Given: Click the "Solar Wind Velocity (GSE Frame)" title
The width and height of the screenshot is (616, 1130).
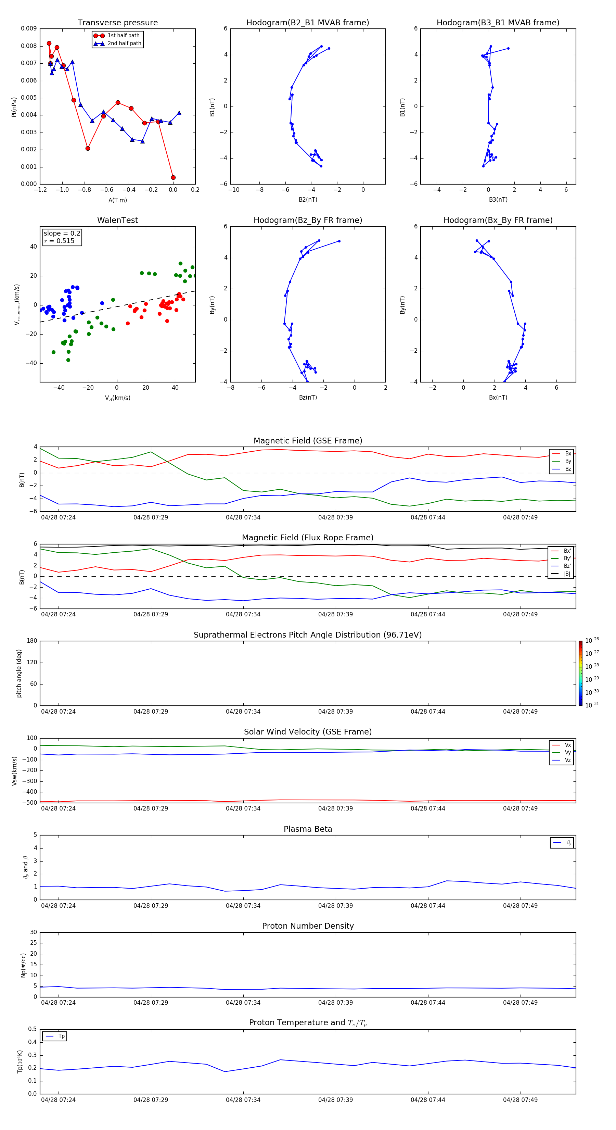Looking at the screenshot, I should click(x=308, y=732).
